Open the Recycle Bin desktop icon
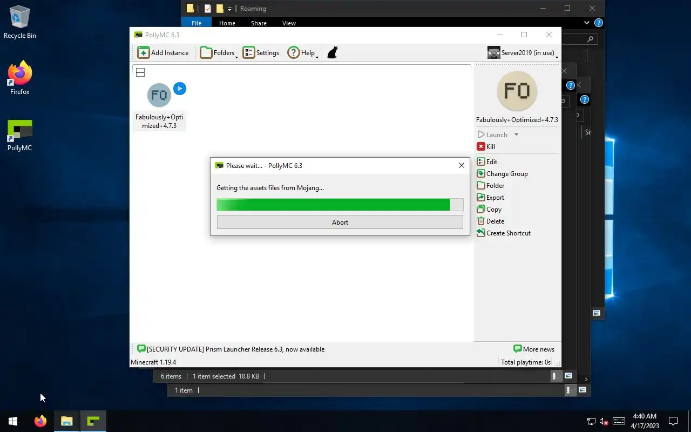 [x=20, y=23]
